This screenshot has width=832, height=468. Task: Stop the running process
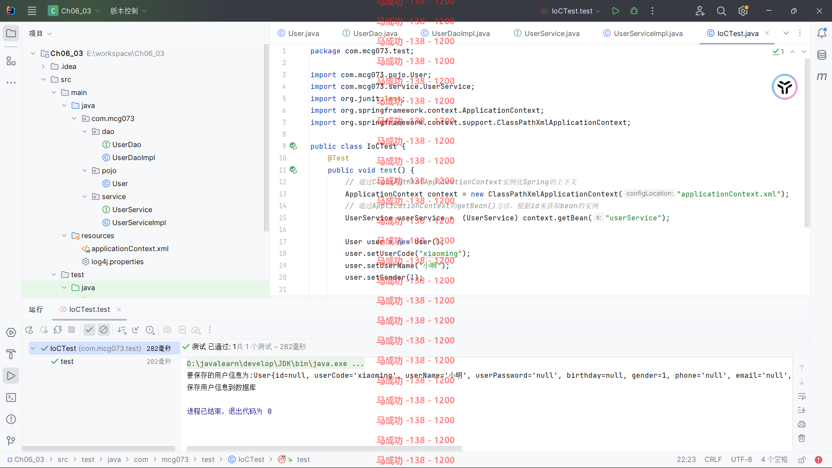pos(72,330)
